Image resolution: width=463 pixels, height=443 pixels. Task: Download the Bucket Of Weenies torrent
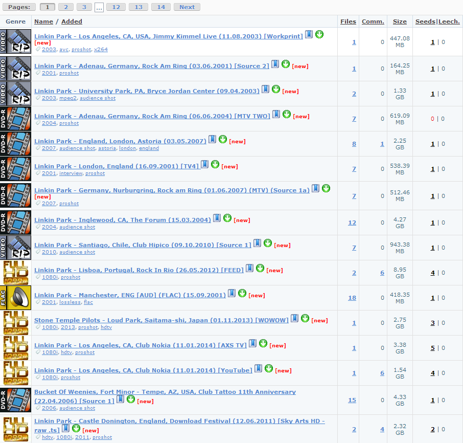point(131,400)
